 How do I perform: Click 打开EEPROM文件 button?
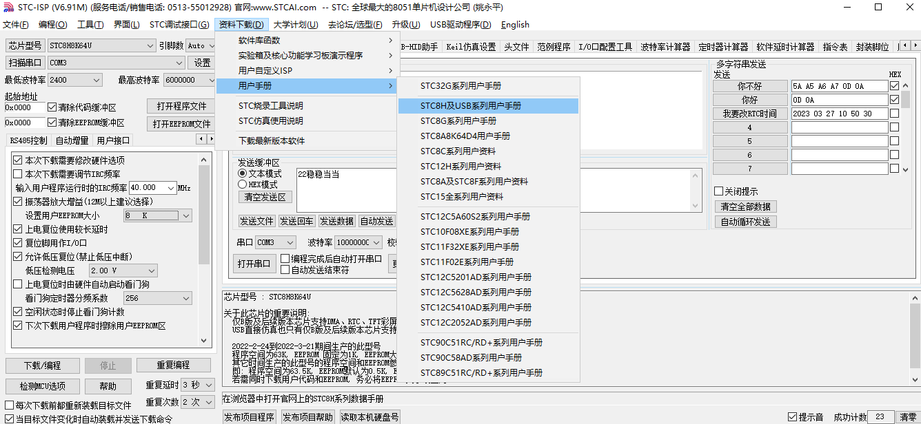181,124
